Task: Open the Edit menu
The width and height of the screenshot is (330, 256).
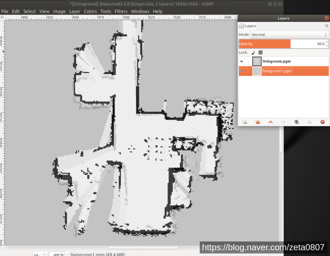Action: click(x=16, y=12)
